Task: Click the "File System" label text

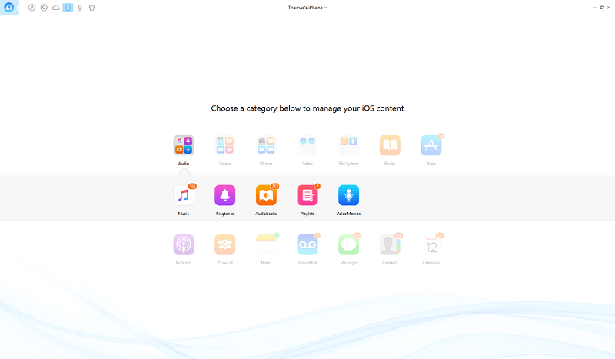Action: 349,164
